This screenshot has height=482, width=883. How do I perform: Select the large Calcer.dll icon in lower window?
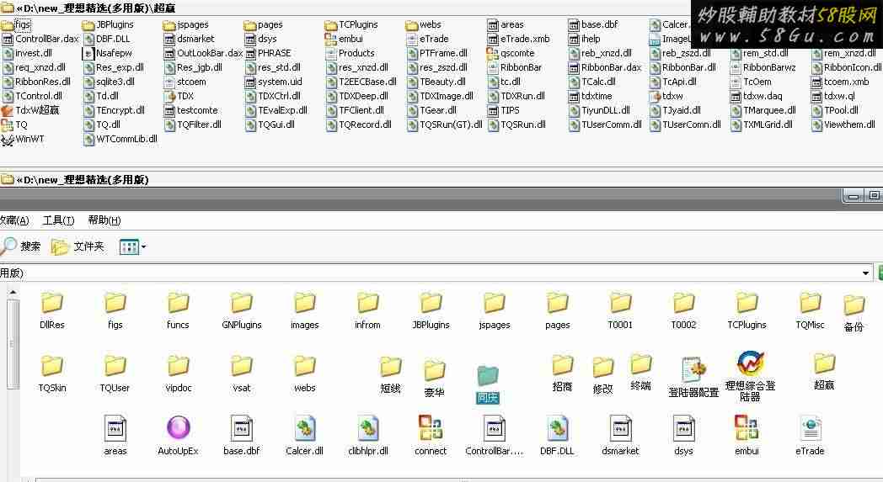click(305, 436)
